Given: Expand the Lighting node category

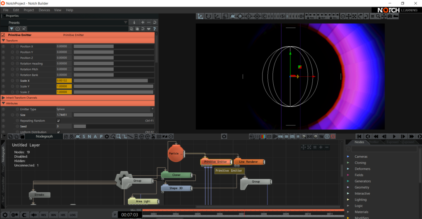Looking at the screenshot, I should [348, 200].
